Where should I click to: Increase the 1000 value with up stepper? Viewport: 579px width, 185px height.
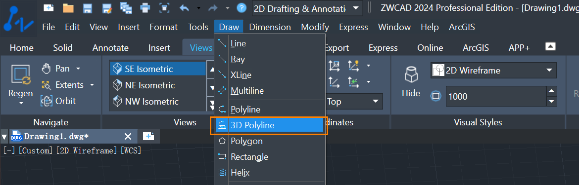pyautogui.click(x=551, y=91)
